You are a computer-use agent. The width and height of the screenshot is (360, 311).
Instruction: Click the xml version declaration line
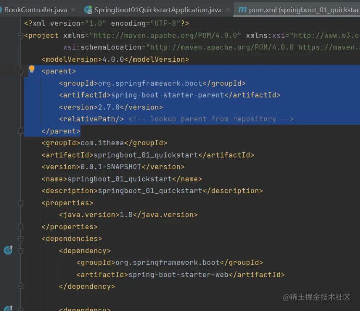(x=107, y=23)
